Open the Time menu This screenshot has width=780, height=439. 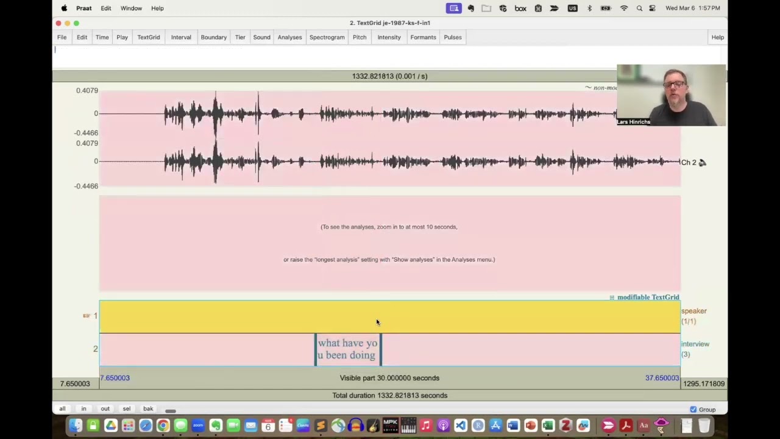[x=102, y=37]
